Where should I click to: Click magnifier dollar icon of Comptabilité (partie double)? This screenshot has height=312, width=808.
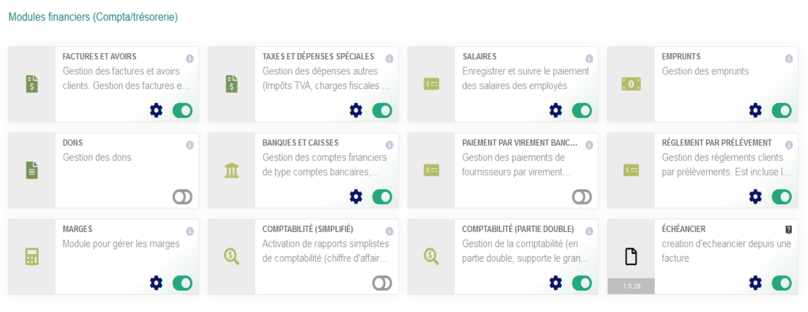coord(431,257)
